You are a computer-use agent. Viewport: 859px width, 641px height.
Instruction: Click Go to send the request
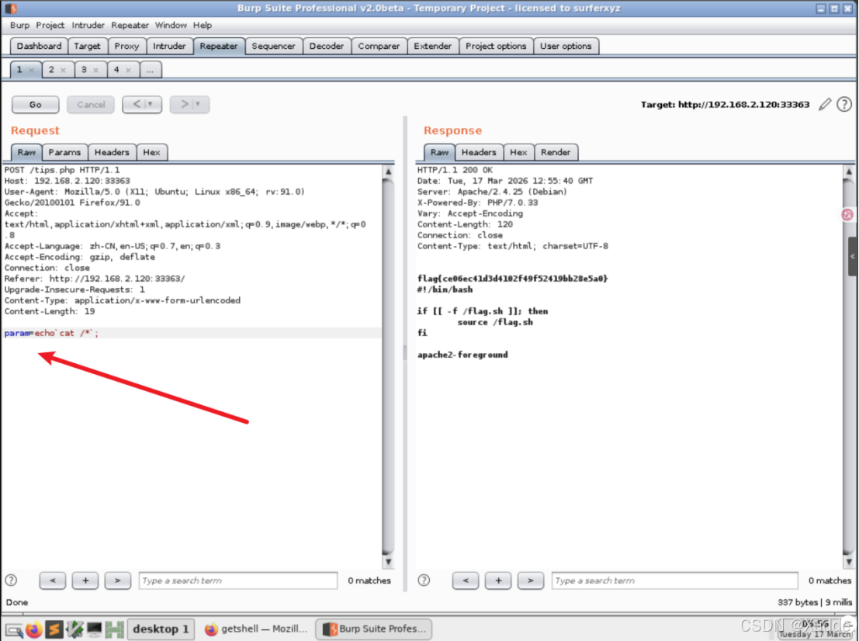[36, 104]
